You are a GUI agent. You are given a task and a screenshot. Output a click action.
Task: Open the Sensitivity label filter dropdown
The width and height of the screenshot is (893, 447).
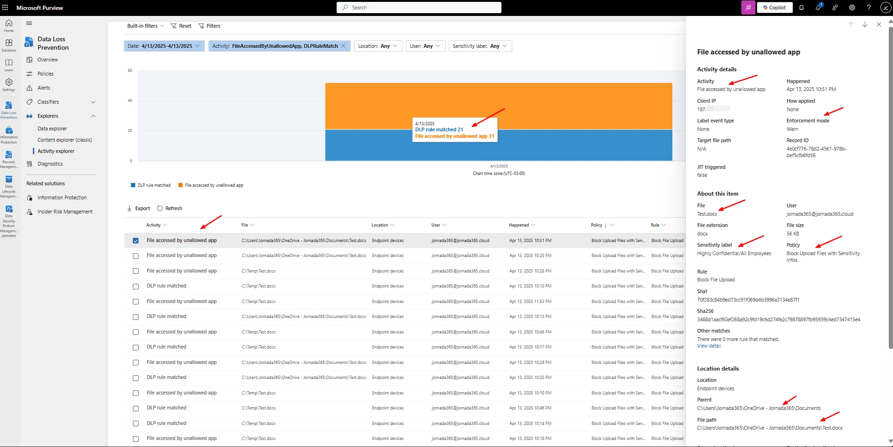[480, 46]
